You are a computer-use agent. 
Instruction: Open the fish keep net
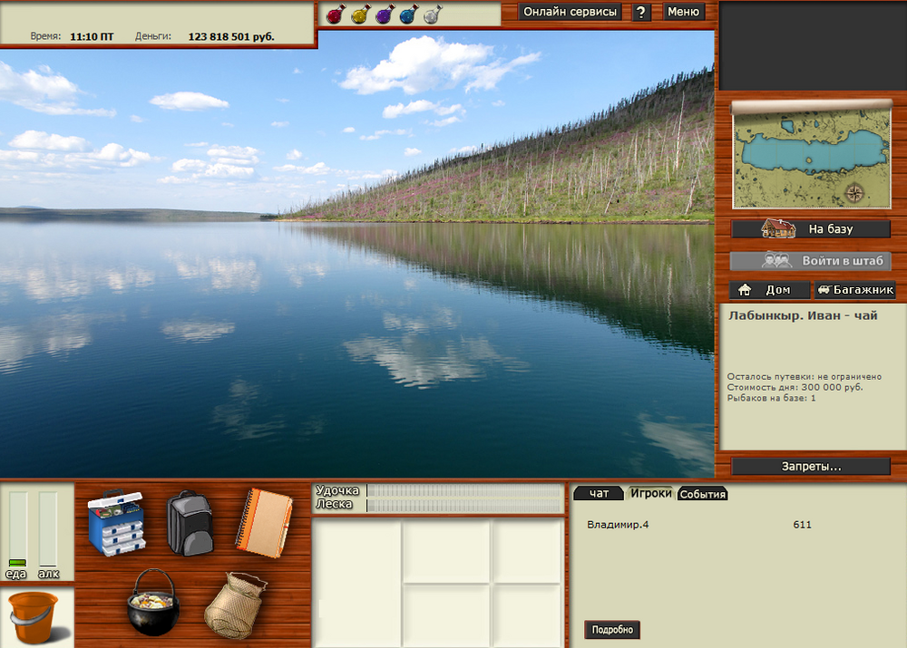pyautogui.click(x=235, y=603)
